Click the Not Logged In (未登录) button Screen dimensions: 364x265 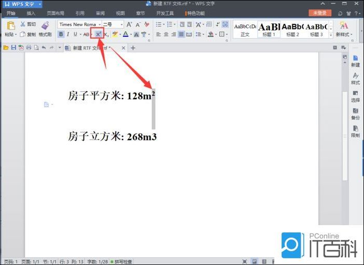tap(320, 13)
